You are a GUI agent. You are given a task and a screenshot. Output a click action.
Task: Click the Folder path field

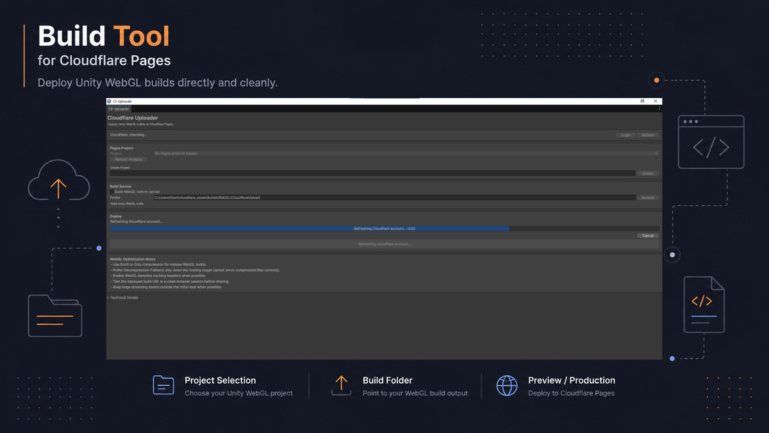(394, 198)
